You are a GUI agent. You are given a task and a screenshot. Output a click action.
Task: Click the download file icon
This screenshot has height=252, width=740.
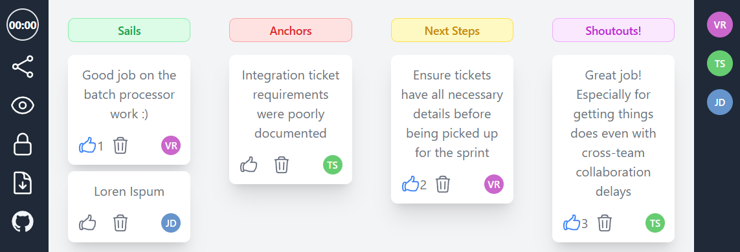point(23,183)
